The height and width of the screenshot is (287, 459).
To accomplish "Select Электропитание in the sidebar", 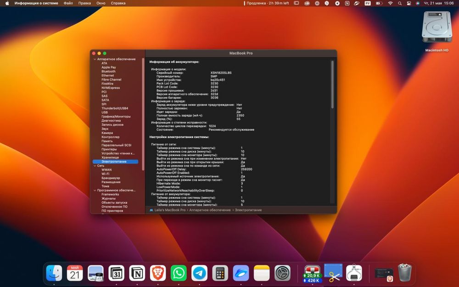I will coord(115,162).
